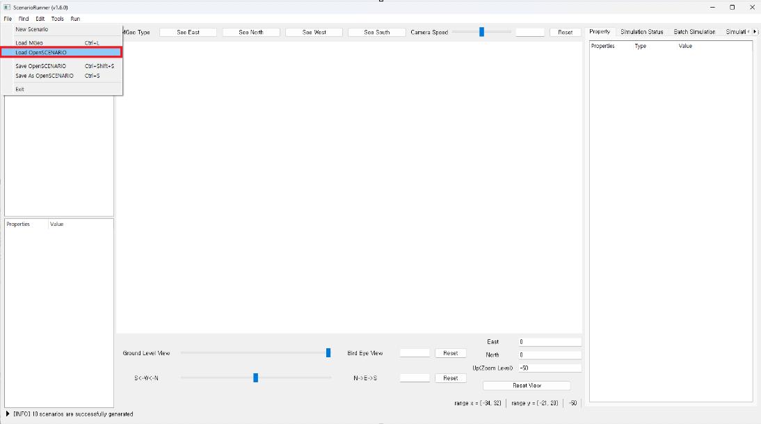
Task: Click Load MGeo menu entry
Action: click(29, 43)
